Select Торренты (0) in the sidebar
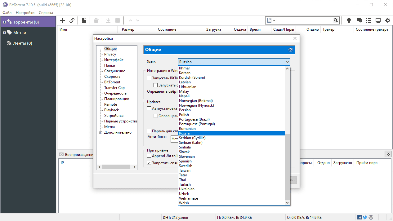 pyautogui.click(x=28, y=22)
